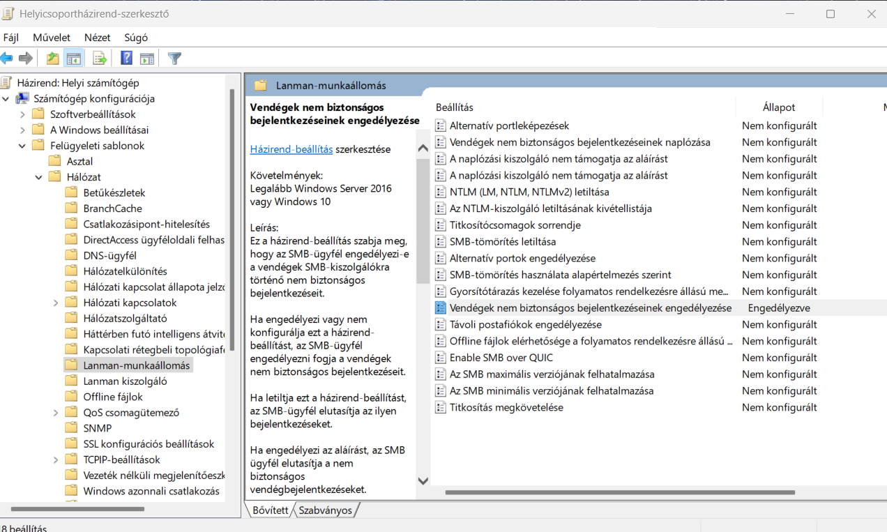Go up one level with folder-arrow icon
This screenshot has height=532, width=887.
point(53,59)
